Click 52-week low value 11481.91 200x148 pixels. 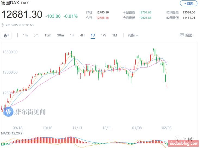(189, 18)
